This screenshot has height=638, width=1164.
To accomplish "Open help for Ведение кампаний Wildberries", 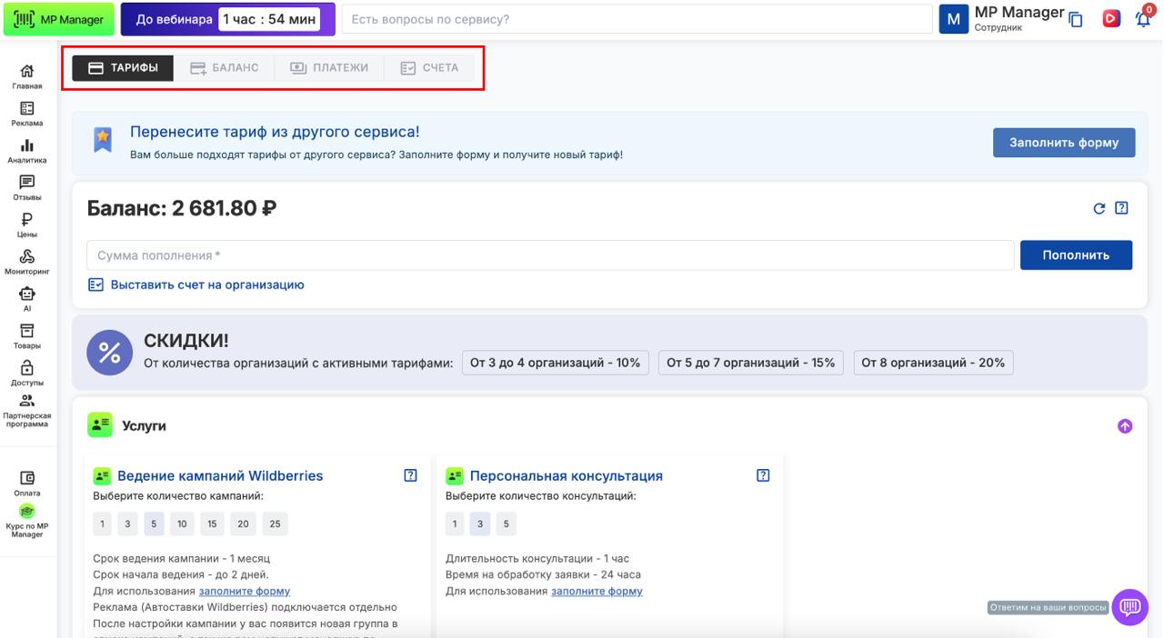I will click(410, 475).
